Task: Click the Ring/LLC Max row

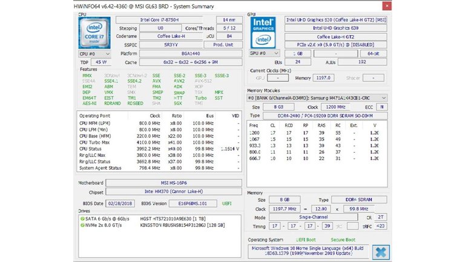Action: [x=159, y=155]
